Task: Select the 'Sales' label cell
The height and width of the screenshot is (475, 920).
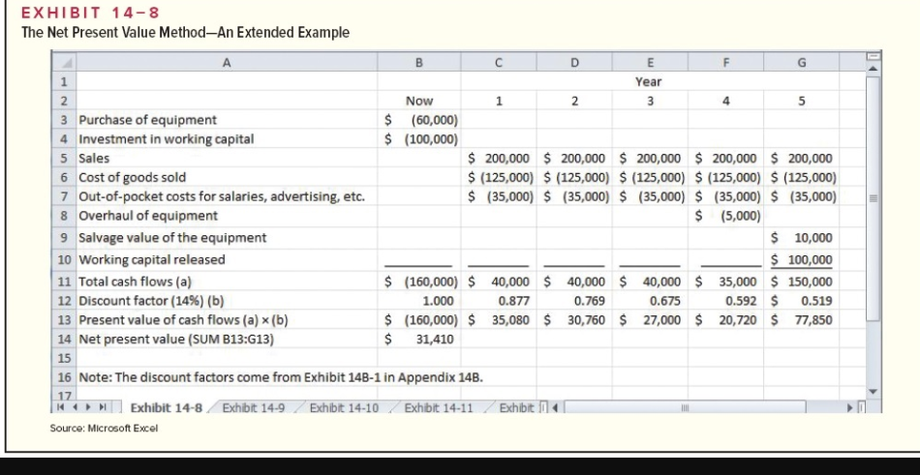Action: pos(227,159)
